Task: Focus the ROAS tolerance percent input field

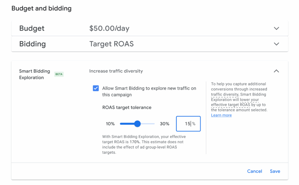Action: click(x=186, y=124)
